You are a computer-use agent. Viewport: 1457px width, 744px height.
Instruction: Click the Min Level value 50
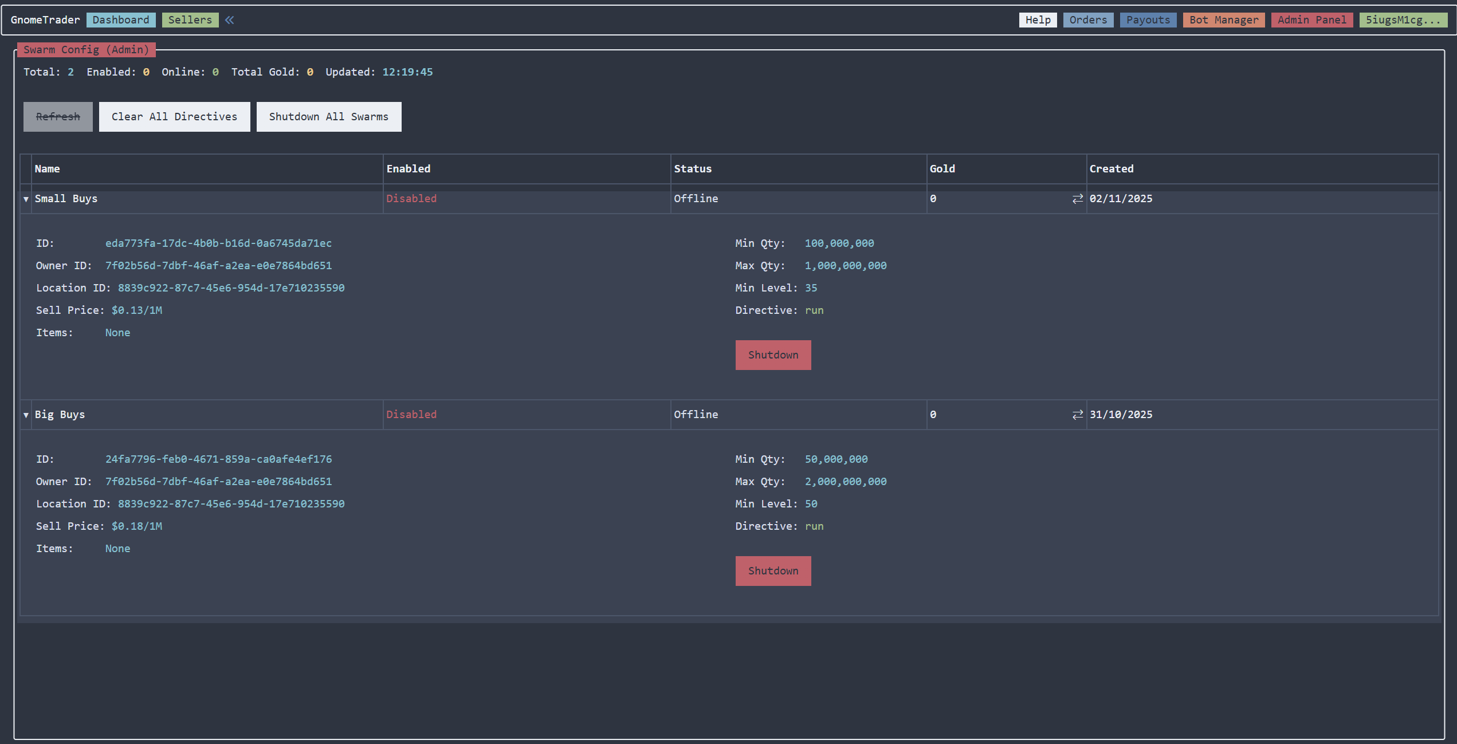811,504
